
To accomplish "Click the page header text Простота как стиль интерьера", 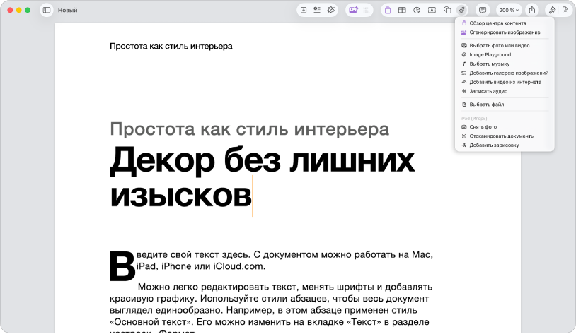I will pos(171,47).
